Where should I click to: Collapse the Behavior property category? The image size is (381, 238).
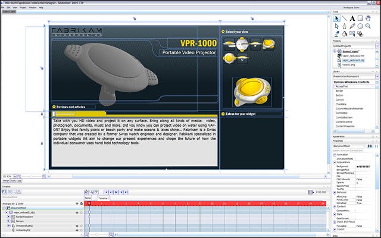pyautogui.click(x=335, y=192)
